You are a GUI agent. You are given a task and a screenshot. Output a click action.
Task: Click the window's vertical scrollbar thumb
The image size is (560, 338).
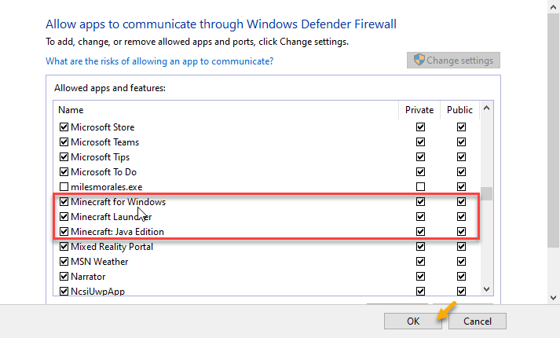pos(554,130)
